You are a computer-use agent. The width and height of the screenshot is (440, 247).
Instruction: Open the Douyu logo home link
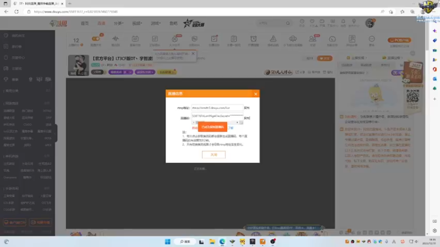(58, 23)
